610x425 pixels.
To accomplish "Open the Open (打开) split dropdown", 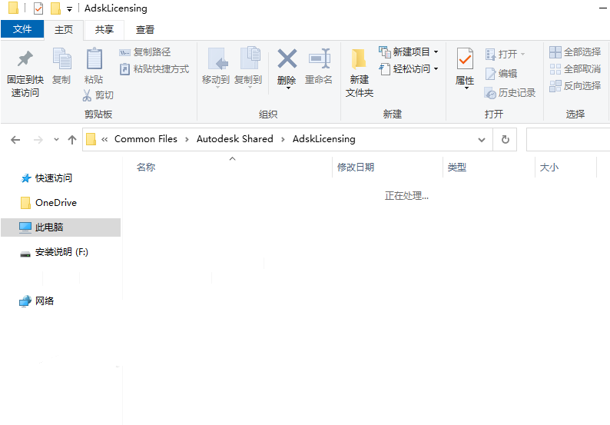I will point(523,54).
